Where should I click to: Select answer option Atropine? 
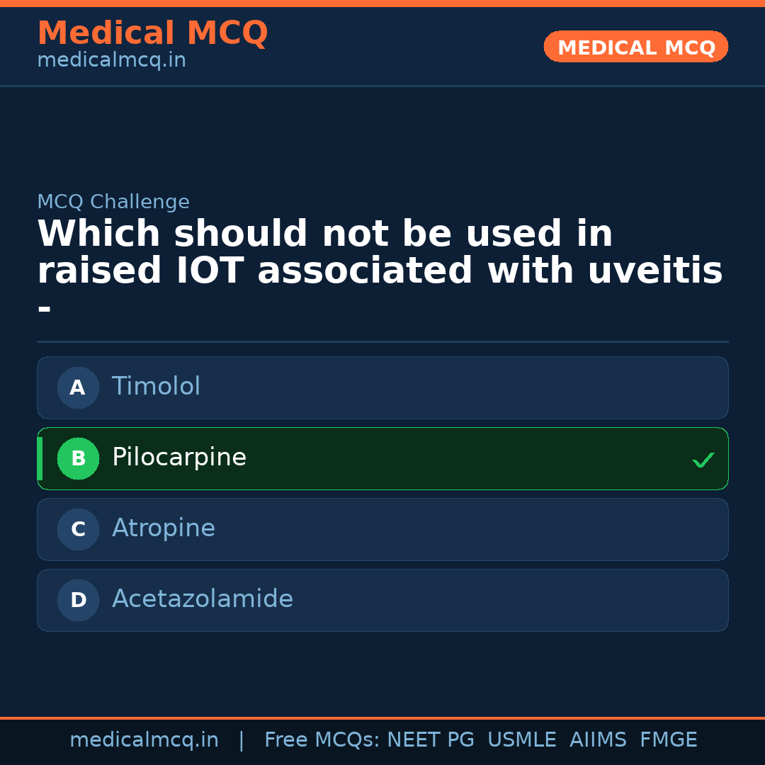coord(382,529)
